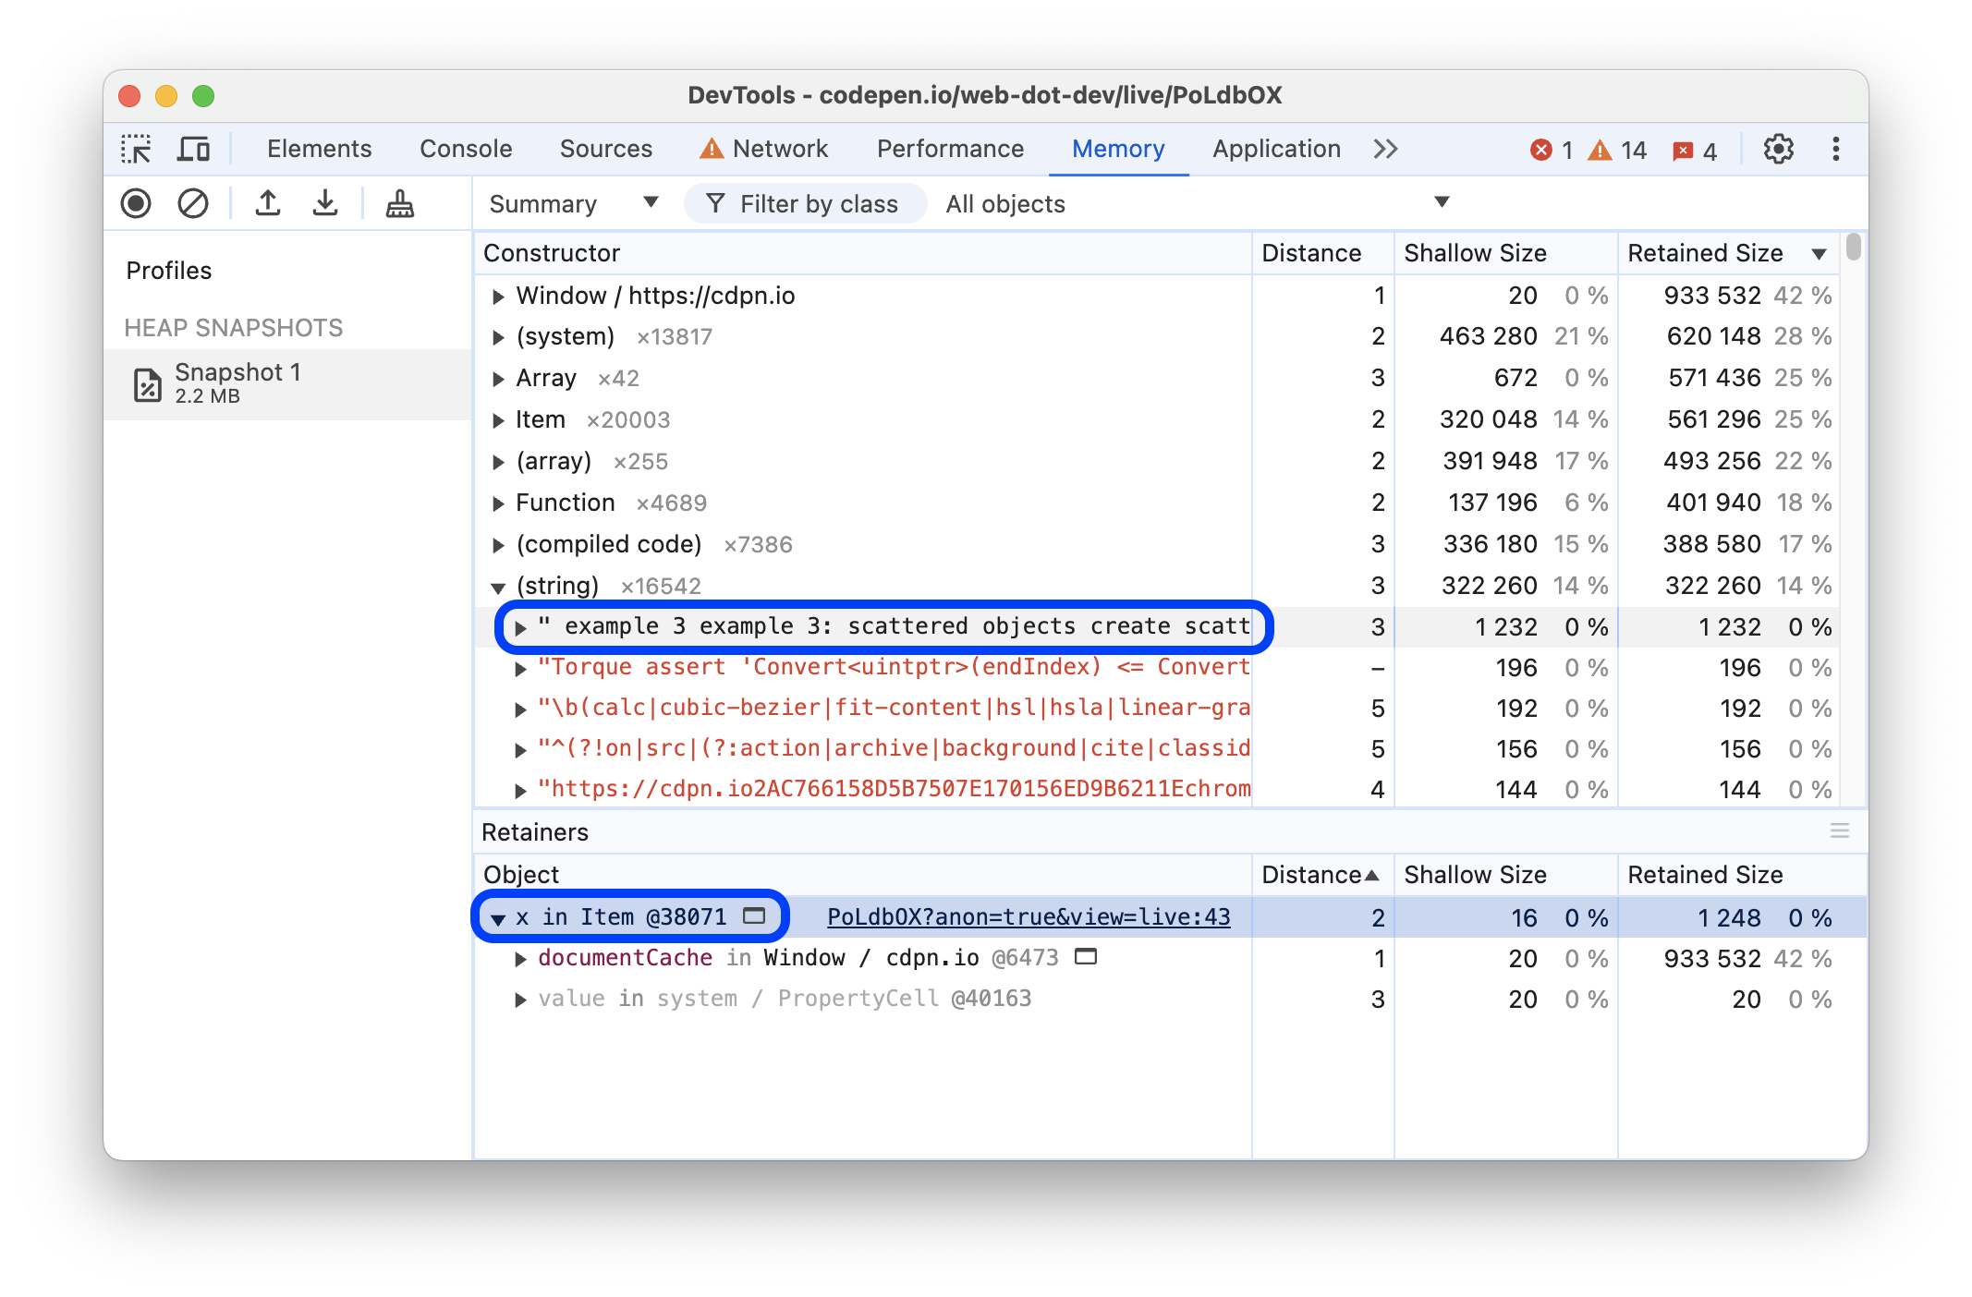Viewport: 1972px width, 1297px height.
Task: Click the save heap snapshot icon
Action: tap(326, 201)
